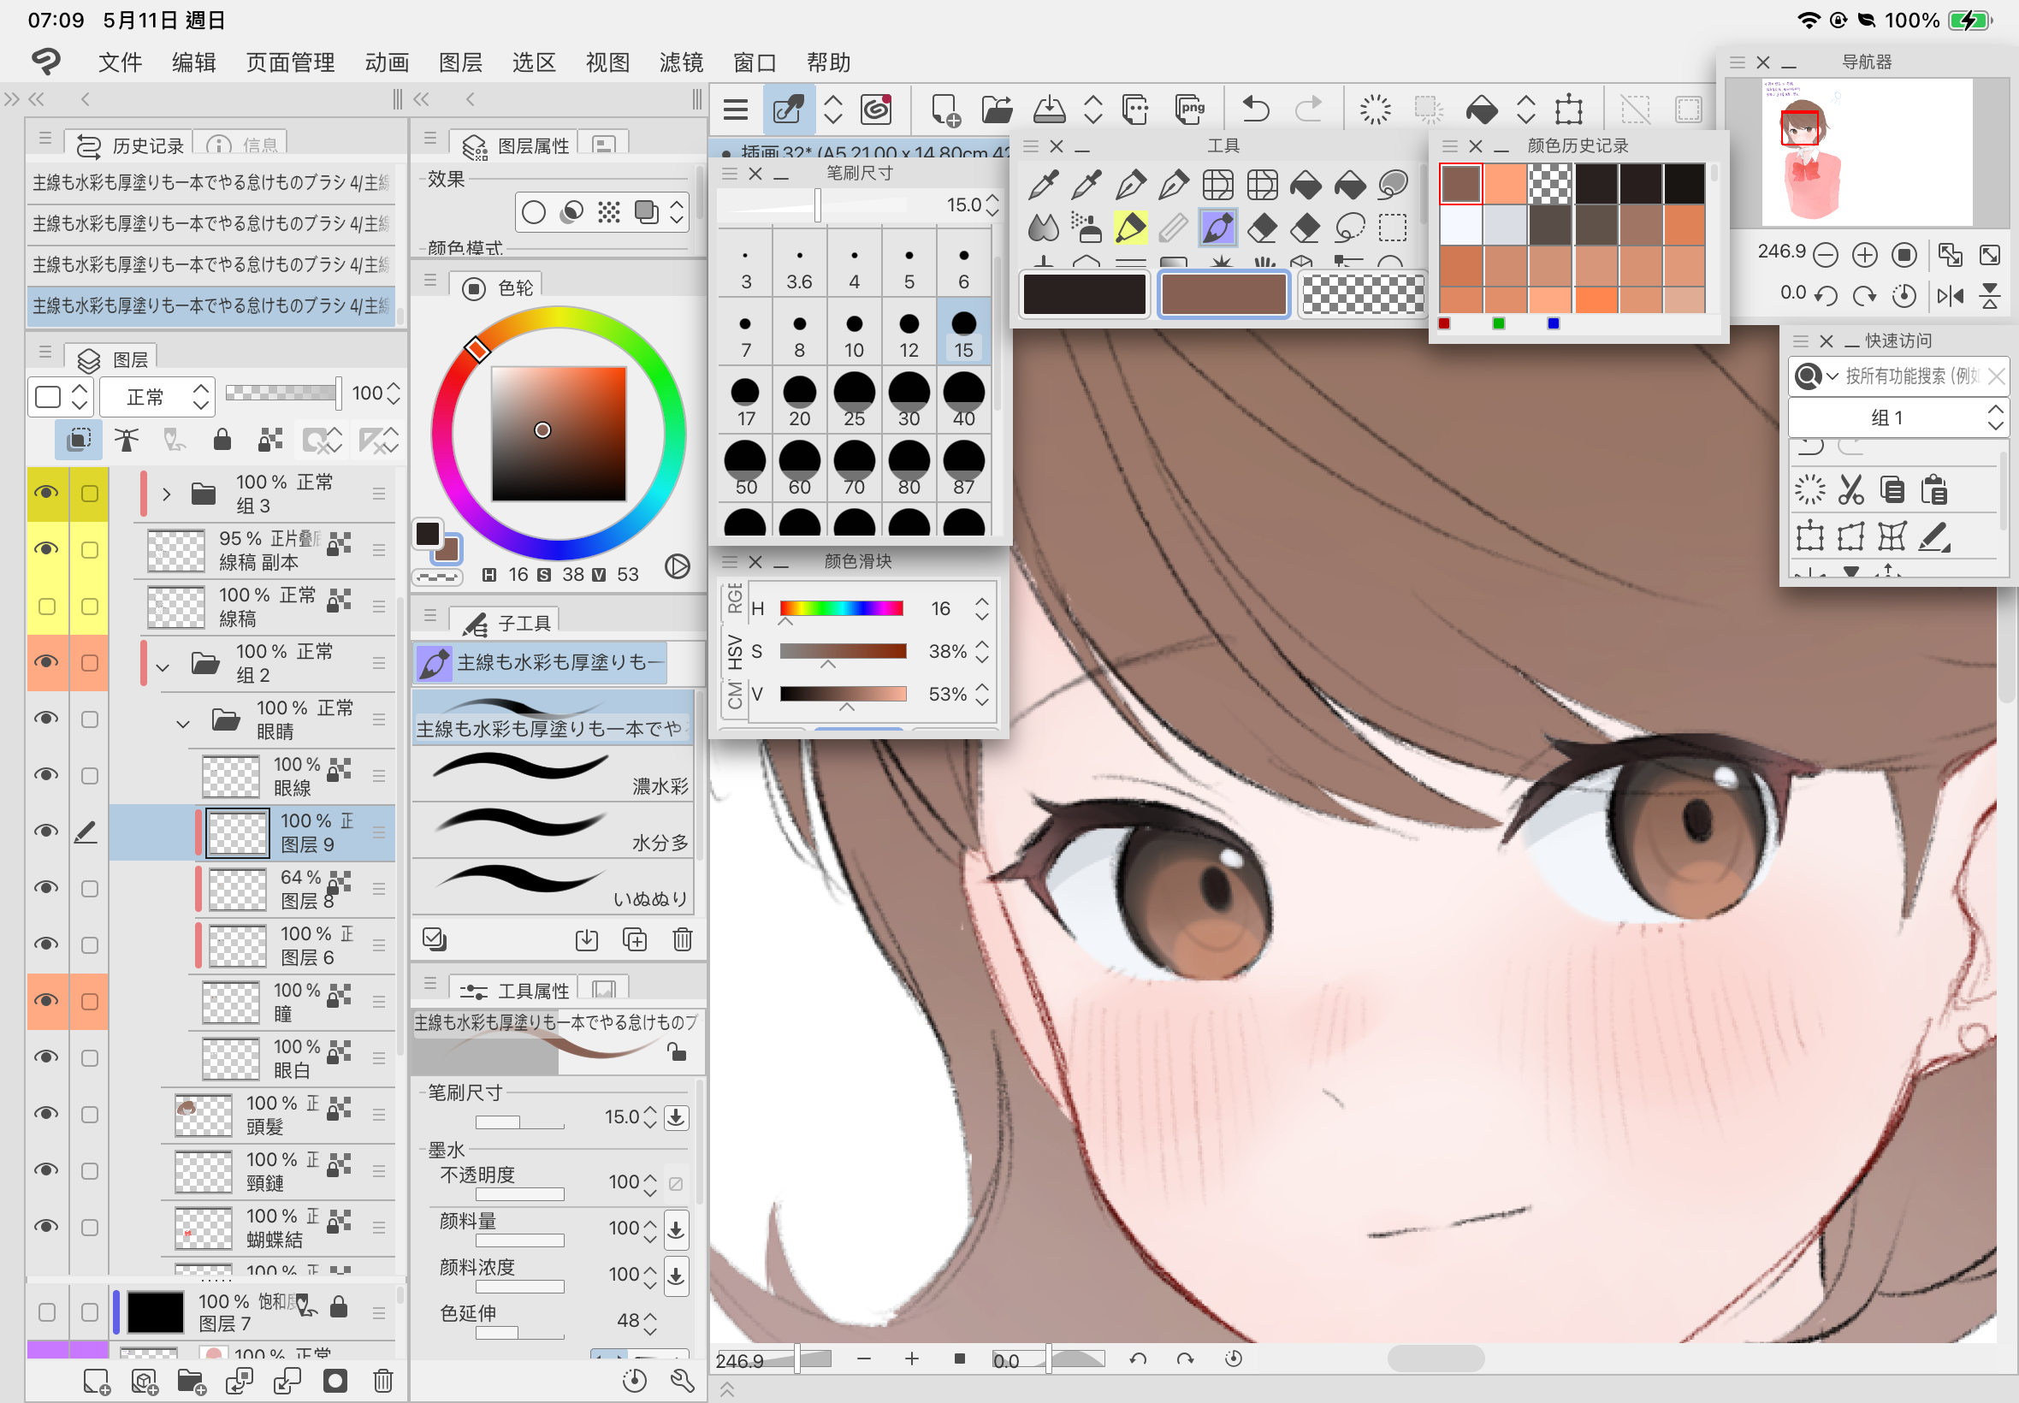The image size is (2019, 1403).
Task: Open the 组 1 dropdown in quick access
Action: point(1897,417)
